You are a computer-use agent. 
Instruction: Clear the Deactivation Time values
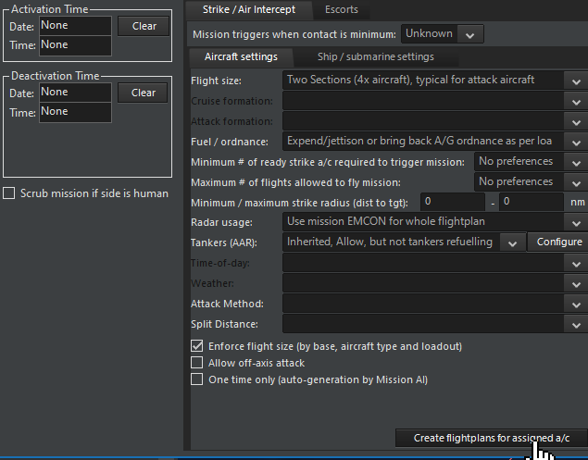tap(144, 93)
